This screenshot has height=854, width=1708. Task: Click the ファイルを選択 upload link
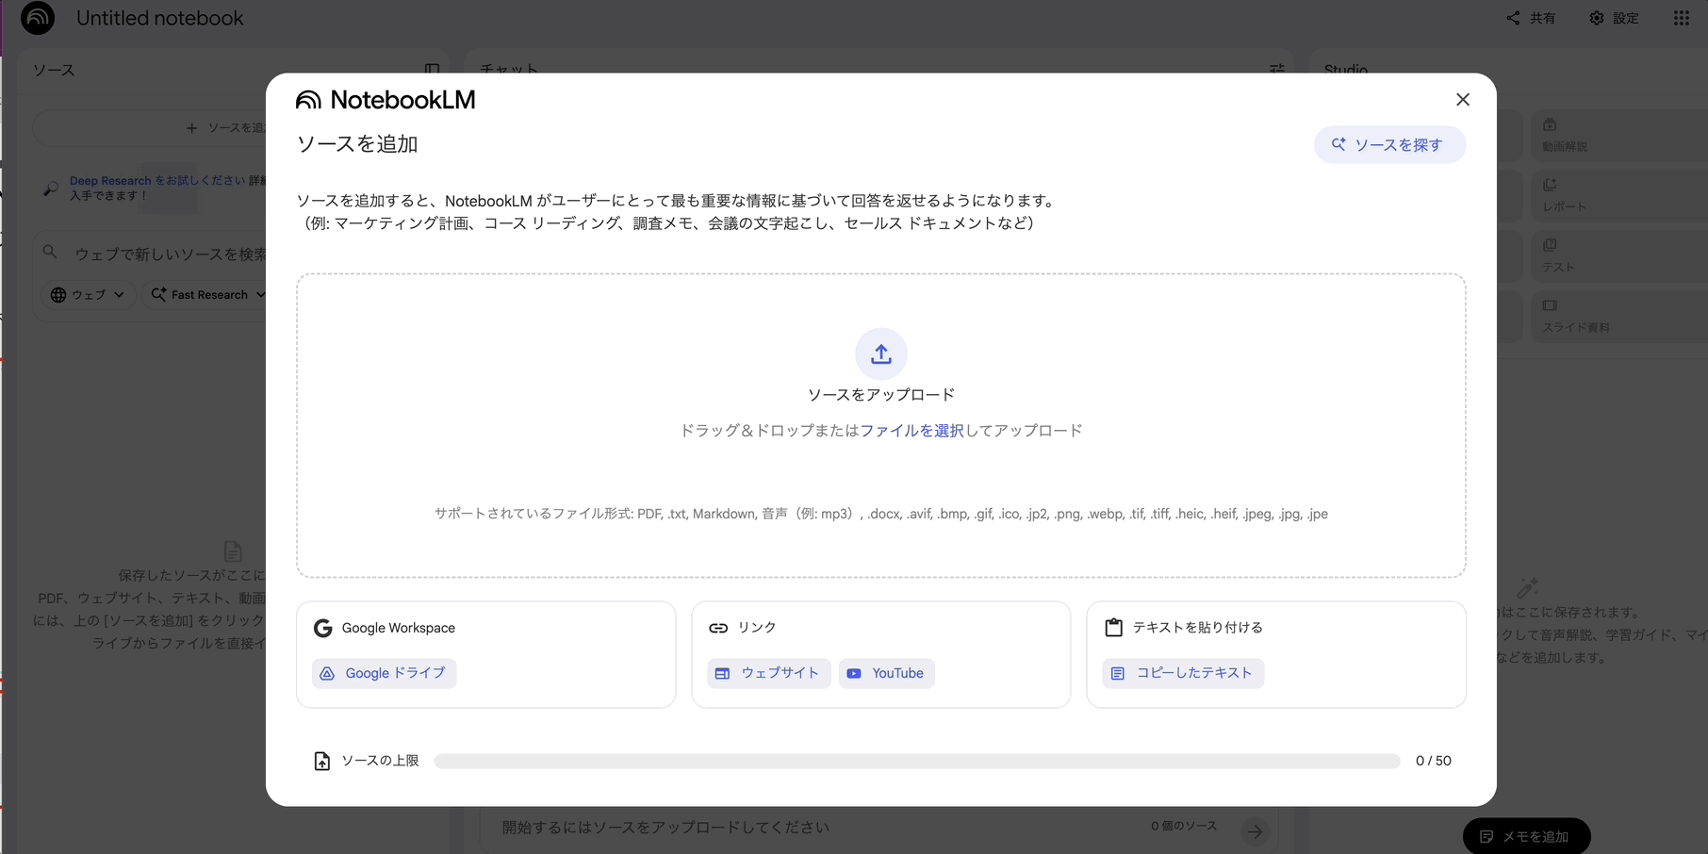point(912,430)
